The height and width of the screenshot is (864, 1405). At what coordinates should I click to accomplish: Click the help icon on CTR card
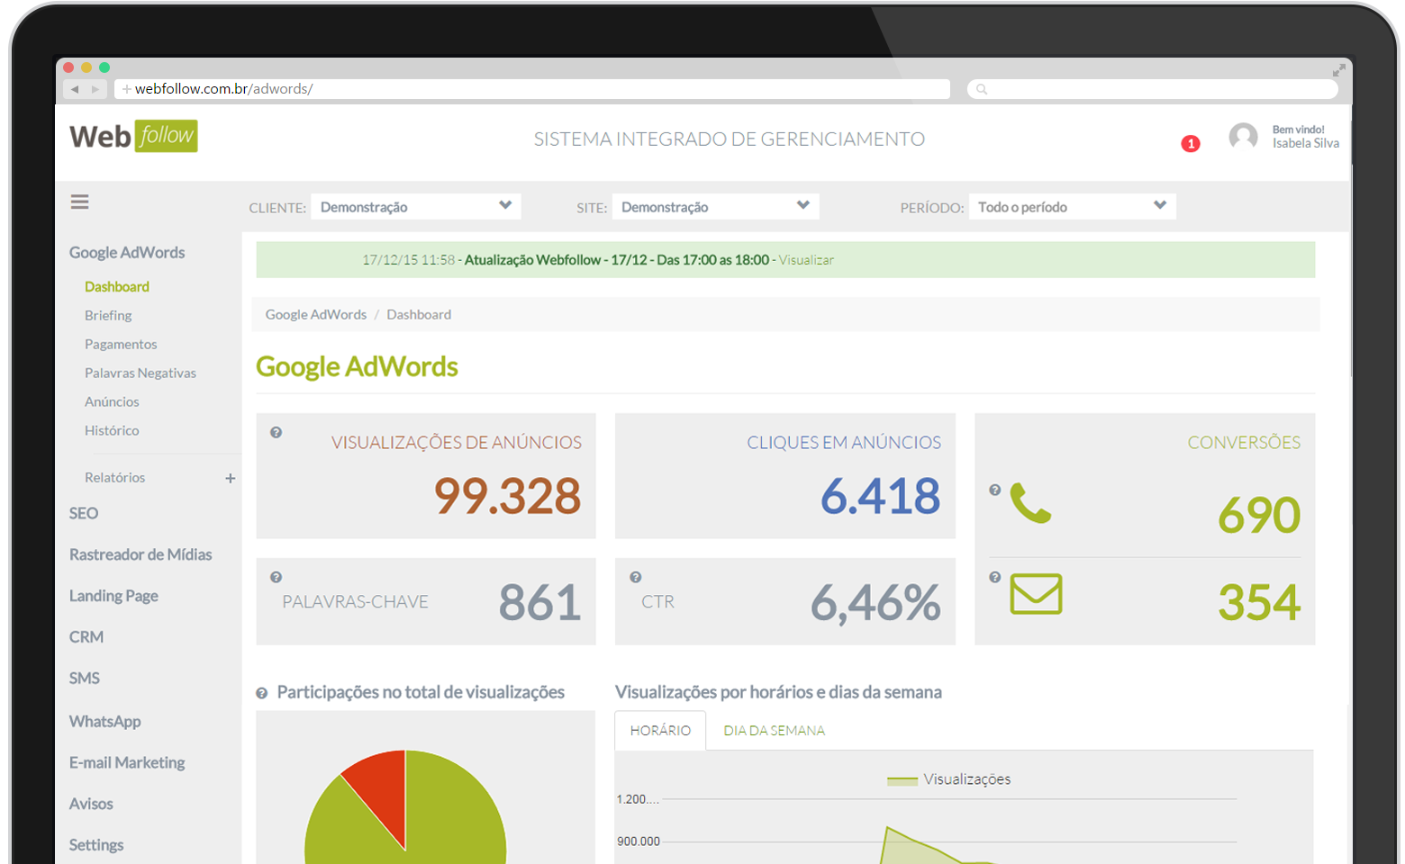636,577
